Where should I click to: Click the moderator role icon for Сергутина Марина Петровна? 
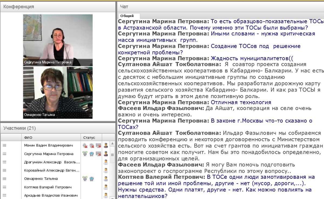[x=106, y=154]
